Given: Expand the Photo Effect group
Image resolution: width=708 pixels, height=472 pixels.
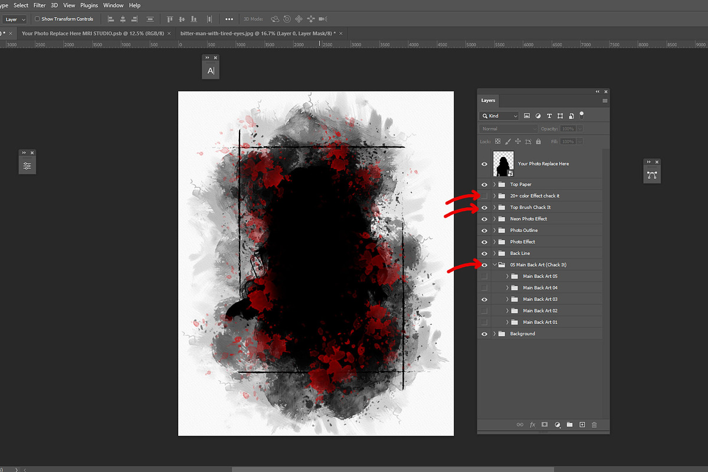Looking at the screenshot, I should [494, 242].
